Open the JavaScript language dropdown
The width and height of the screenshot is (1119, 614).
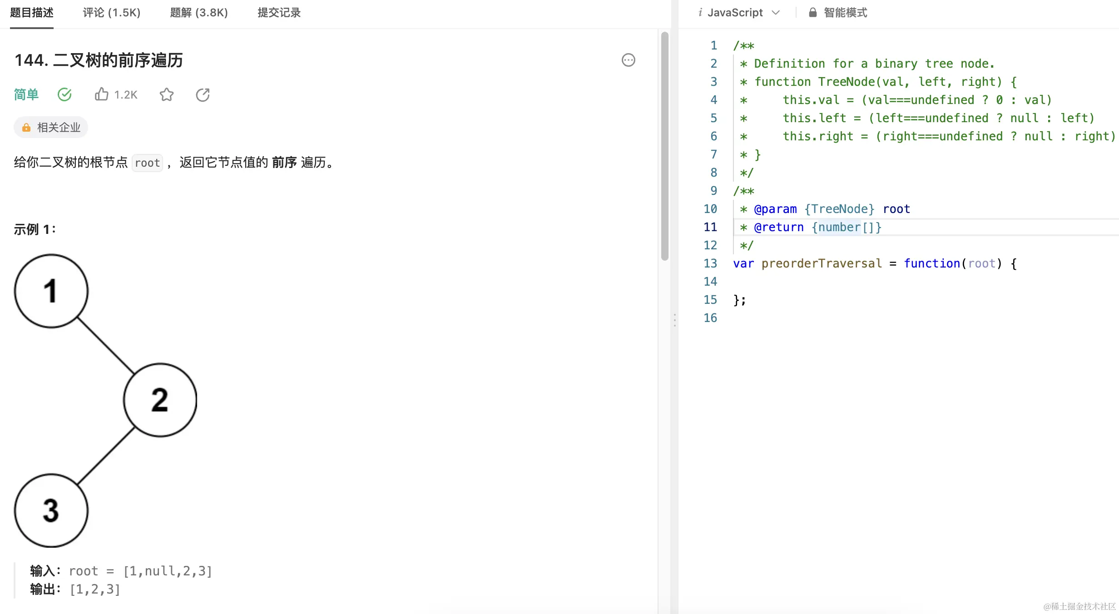(735, 13)
